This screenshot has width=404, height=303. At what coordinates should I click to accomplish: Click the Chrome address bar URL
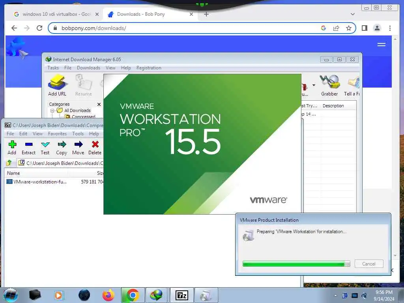pos(94,28)
